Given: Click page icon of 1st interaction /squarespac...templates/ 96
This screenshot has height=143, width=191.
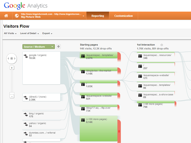Looking at the screenshot, I should (x=140, y=86).
